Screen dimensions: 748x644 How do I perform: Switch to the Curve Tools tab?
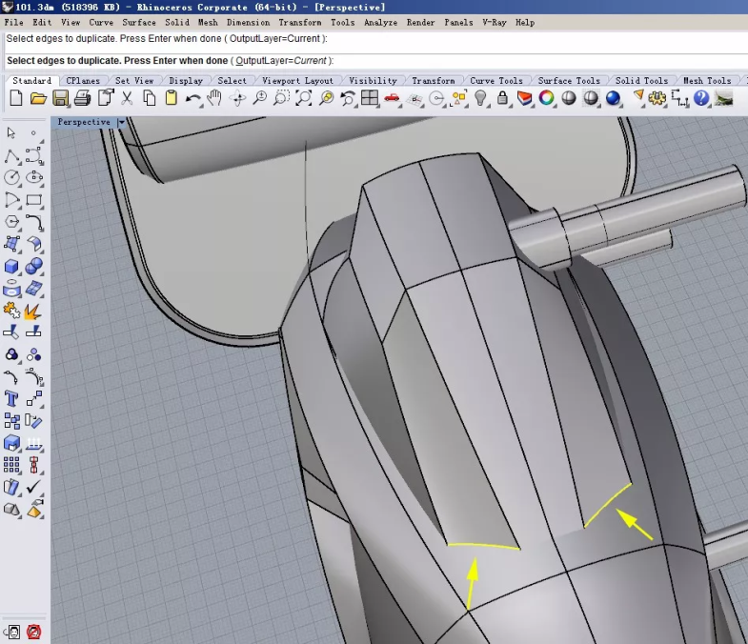click(496, 81)
